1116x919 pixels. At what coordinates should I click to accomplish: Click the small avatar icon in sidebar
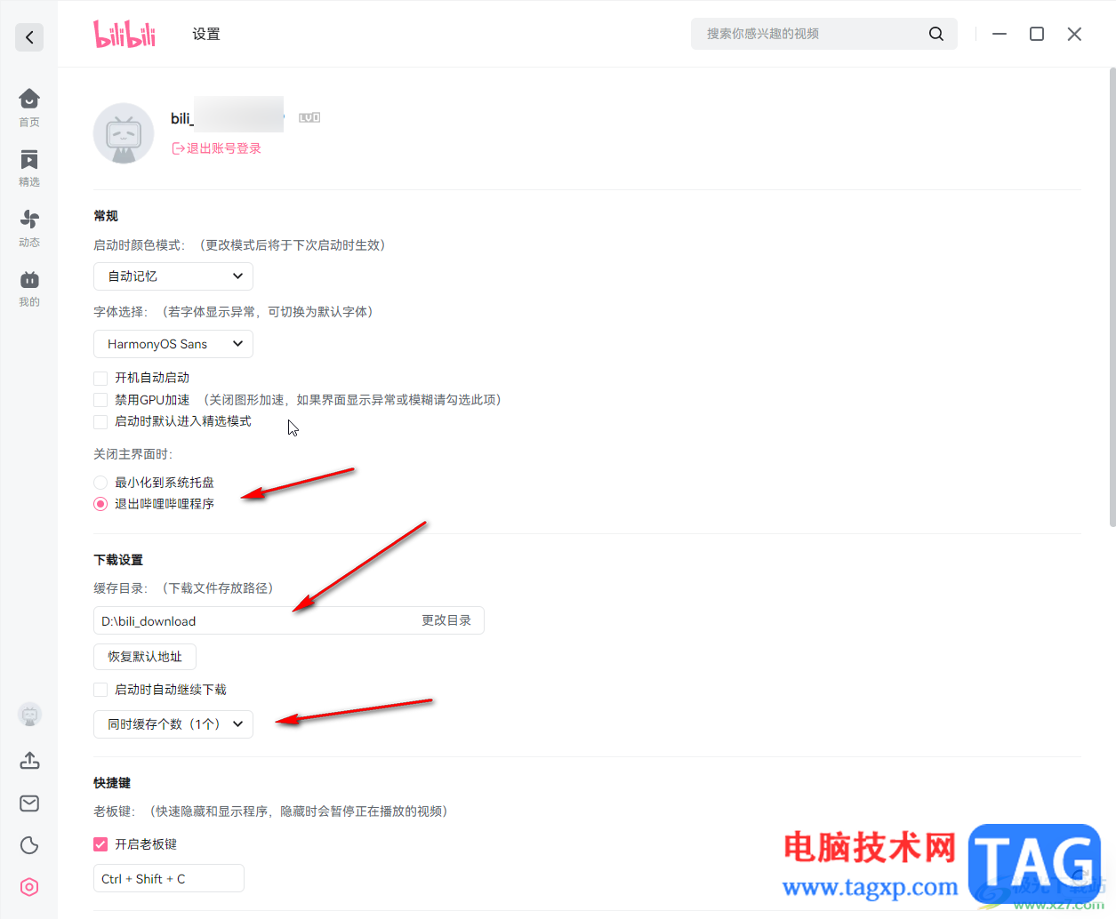pos(29,715)
